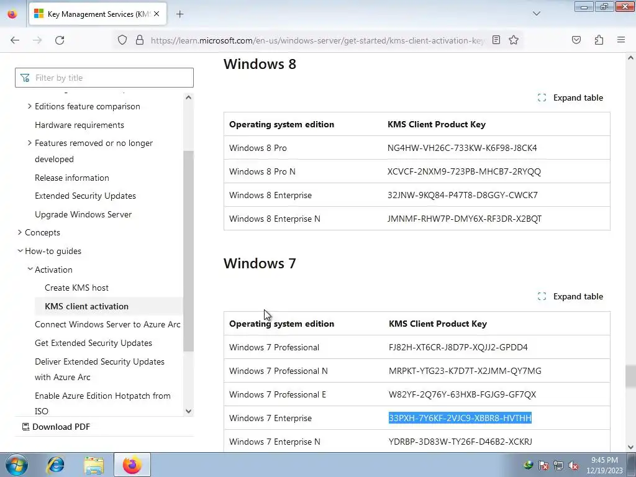Image resolution: width=636 pixels, height=477 pixels.
Task: Open Hardware requirements article
Action: point(79,125)
